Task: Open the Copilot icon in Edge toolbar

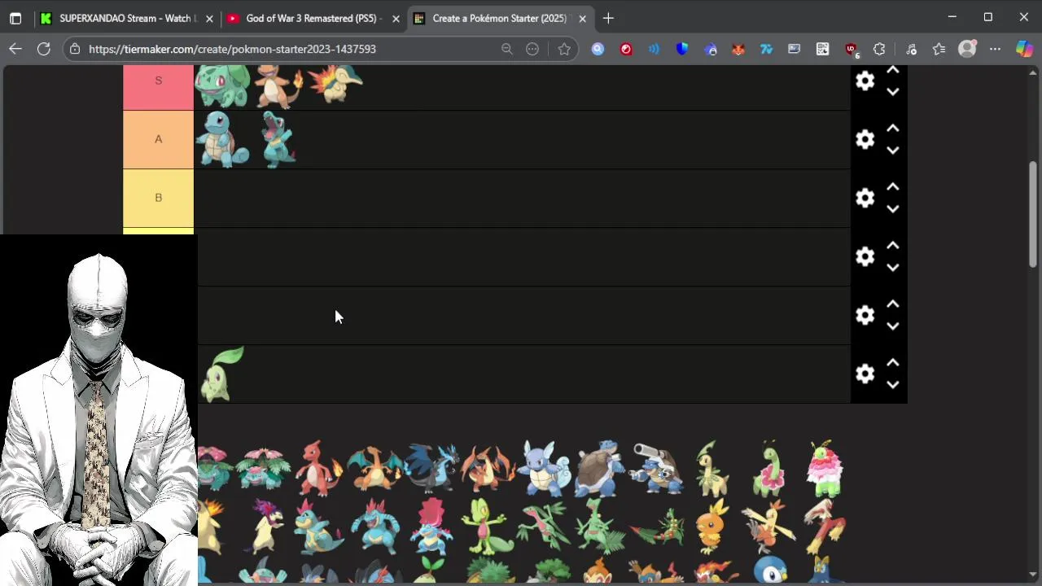Action: (x=1024, y=49)
